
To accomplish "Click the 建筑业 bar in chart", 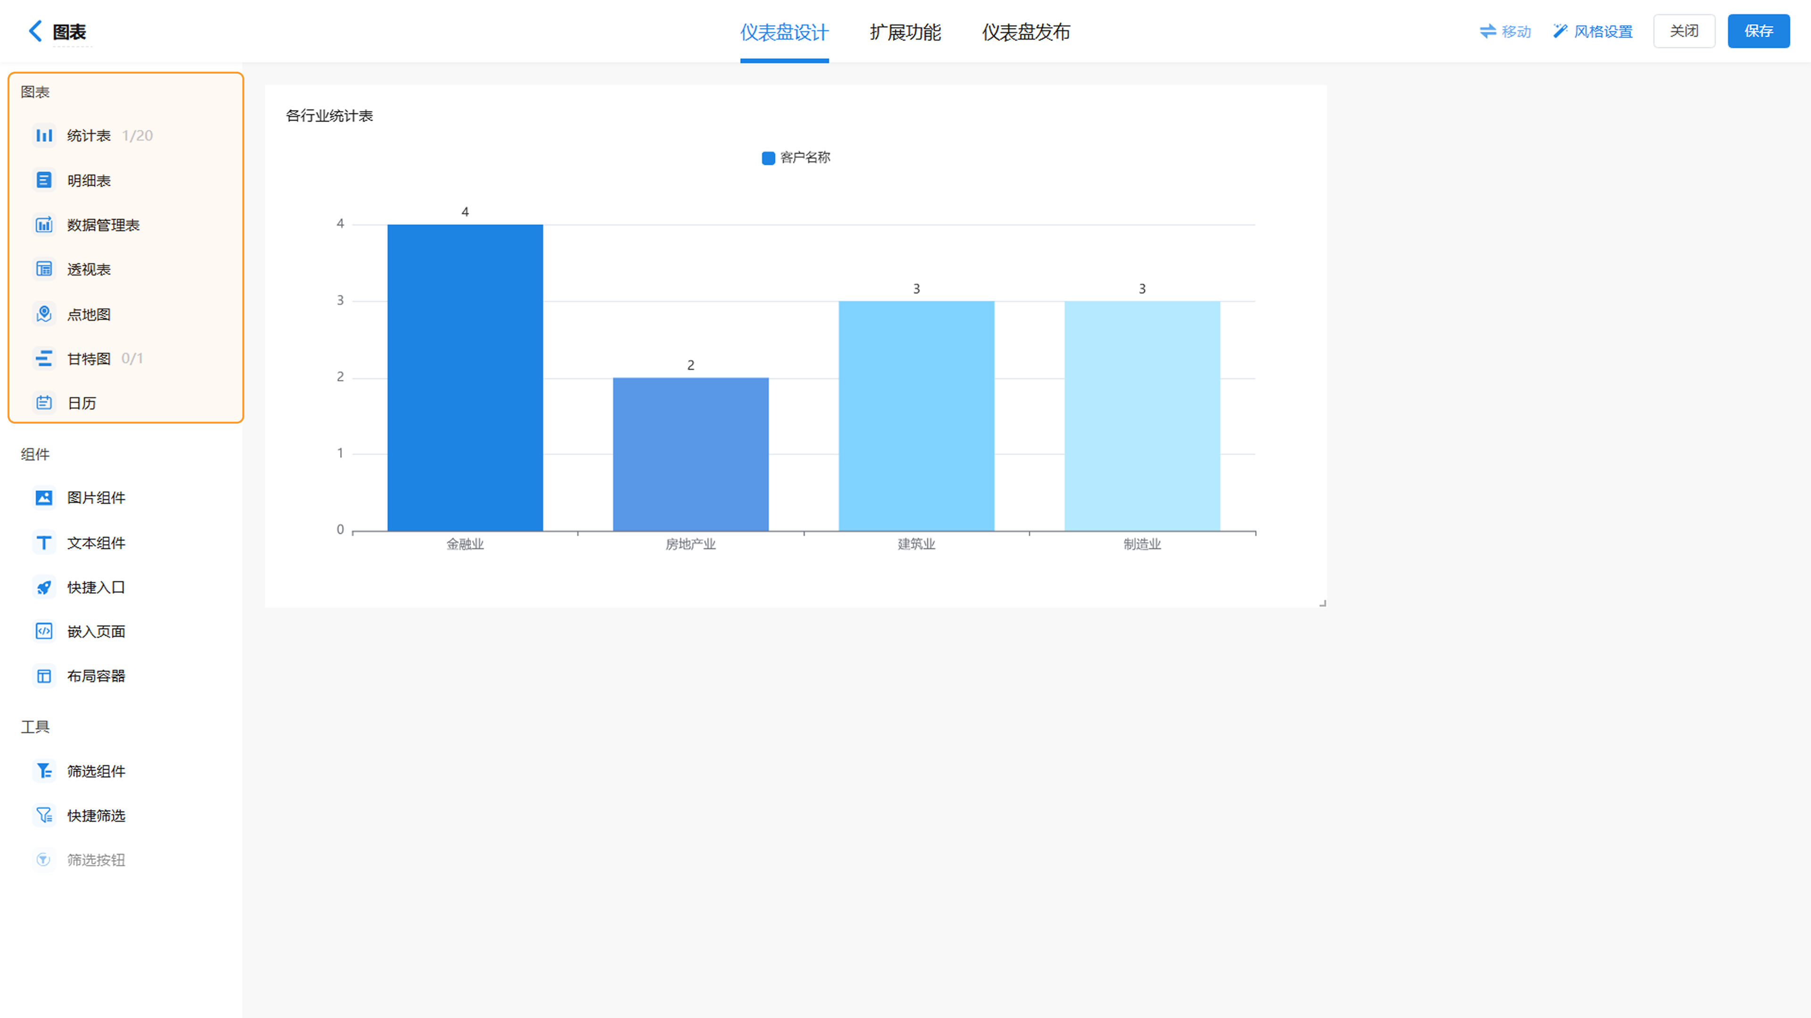I will pyautogui.click(x=916, y=416).
